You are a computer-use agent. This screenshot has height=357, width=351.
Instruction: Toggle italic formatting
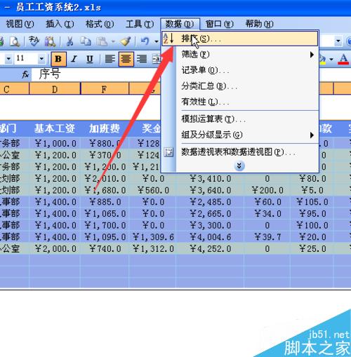click(x=74, y=59)
